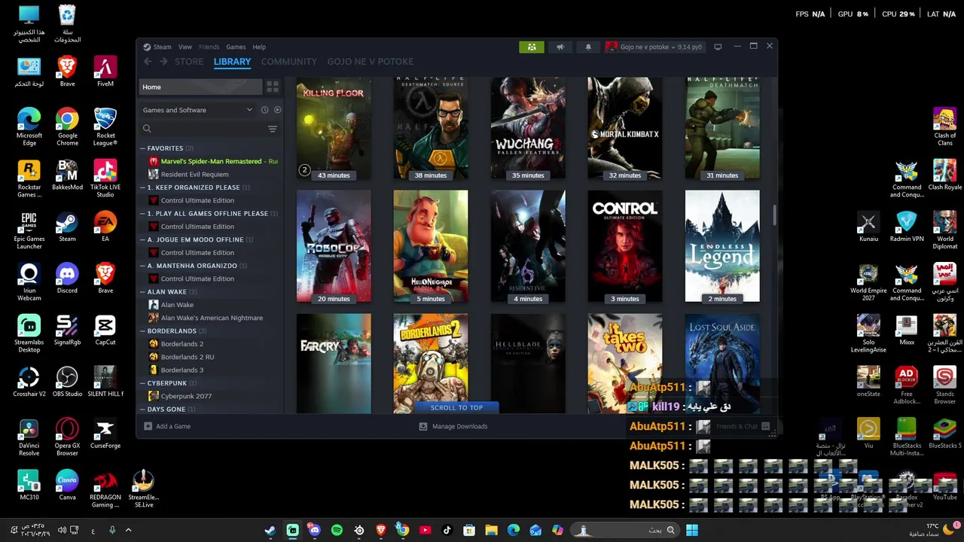Click Add a Game button
The width and height of the screenshot is (964, 542).
coord(167,426)
